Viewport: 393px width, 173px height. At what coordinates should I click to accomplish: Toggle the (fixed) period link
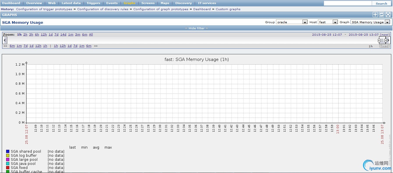(x=384, y=46)
